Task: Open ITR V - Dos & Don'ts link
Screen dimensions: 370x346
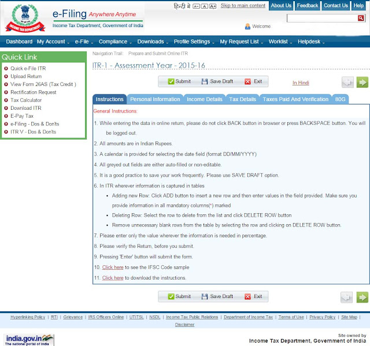Action: tap(33, 132)
